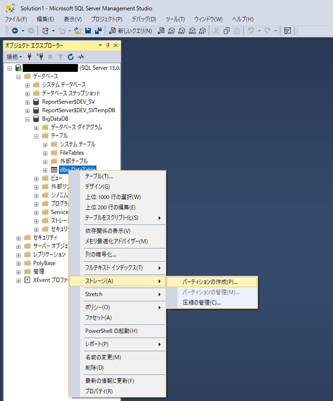Screen dimensions: 333x401
Task: Collapse the BigDataDB database node
Action: click(x=27, y=119)
